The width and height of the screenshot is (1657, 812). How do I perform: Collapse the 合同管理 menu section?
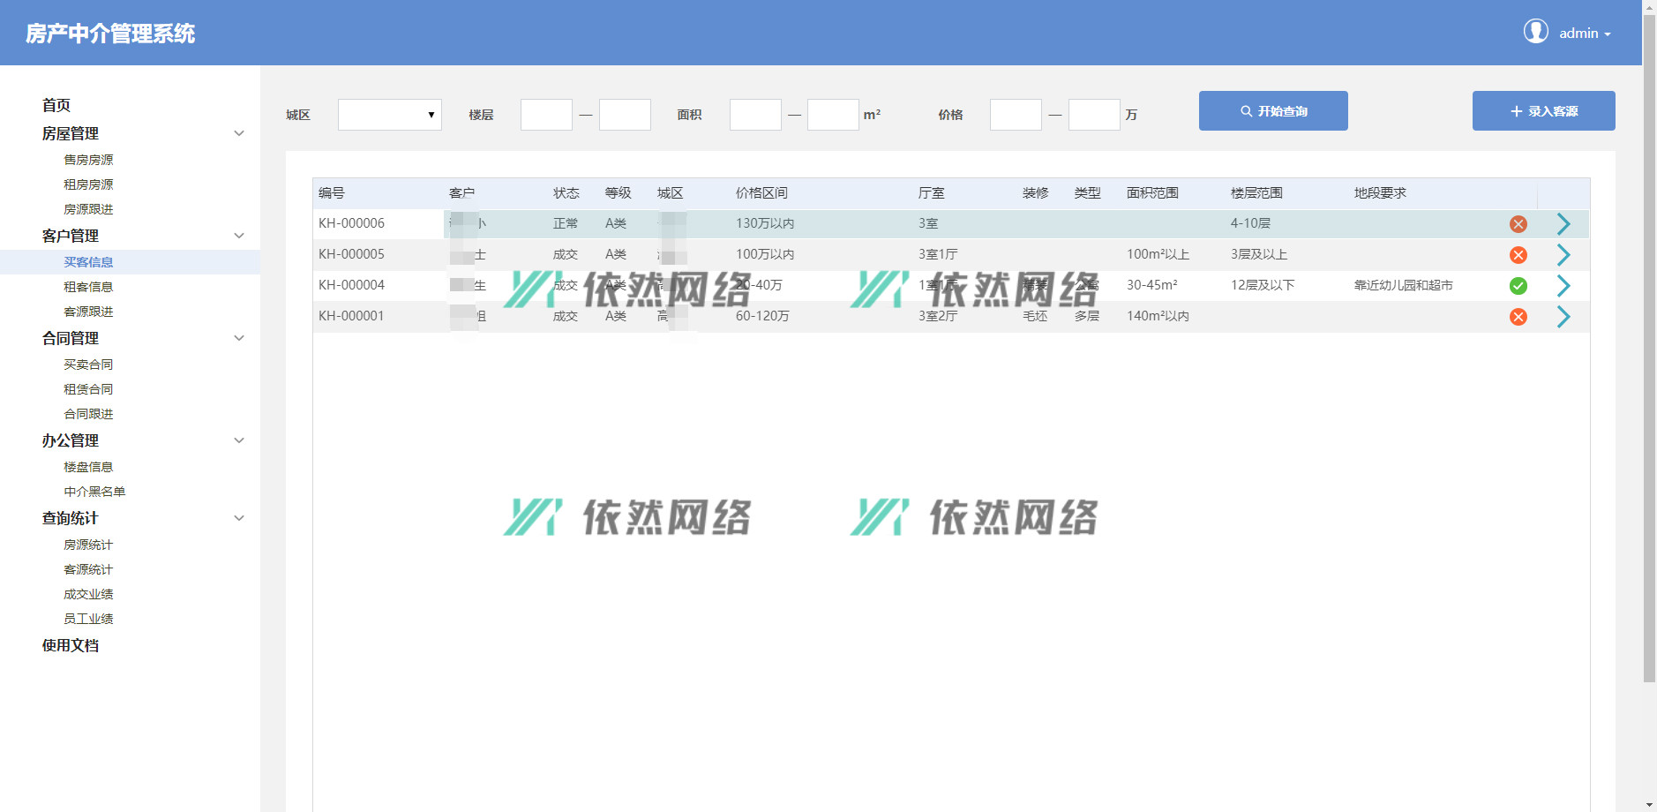pos(238,338)
